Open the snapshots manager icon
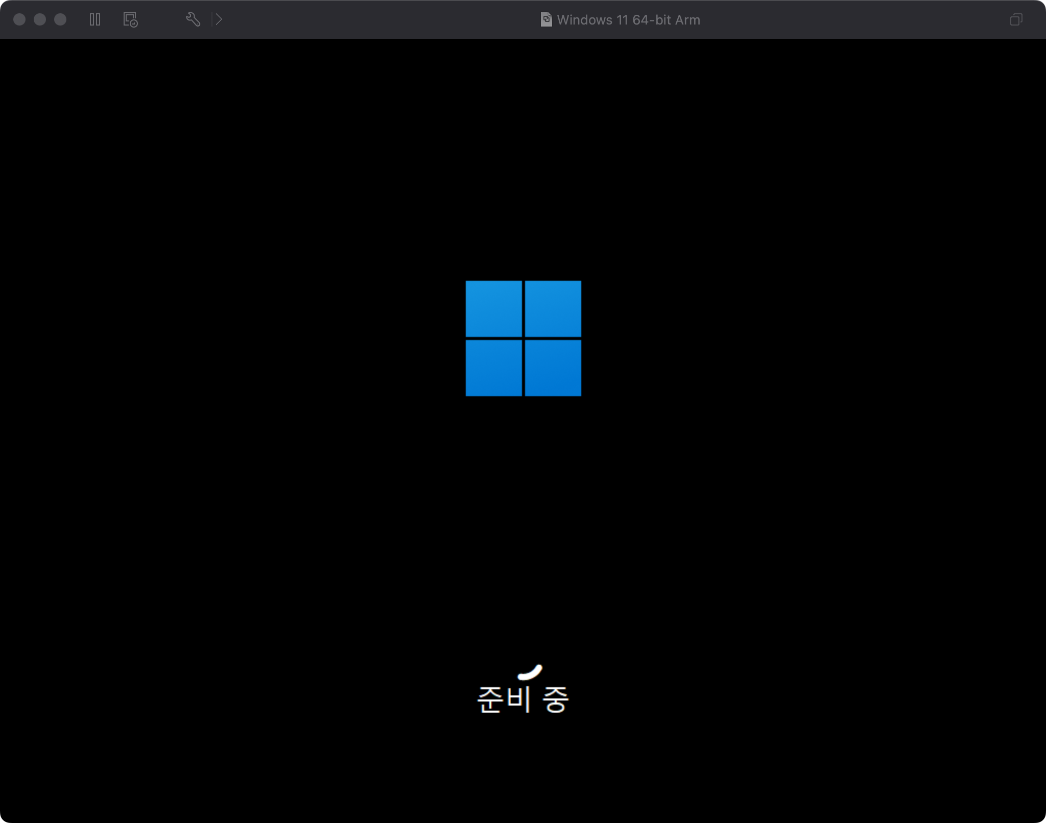This screenshot has height=823, width=1046. tap(130, 20)
